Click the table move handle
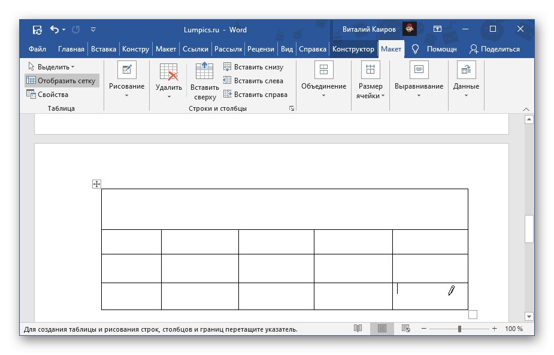Screen dimensions: 554x355 click(x=96, y=184)
